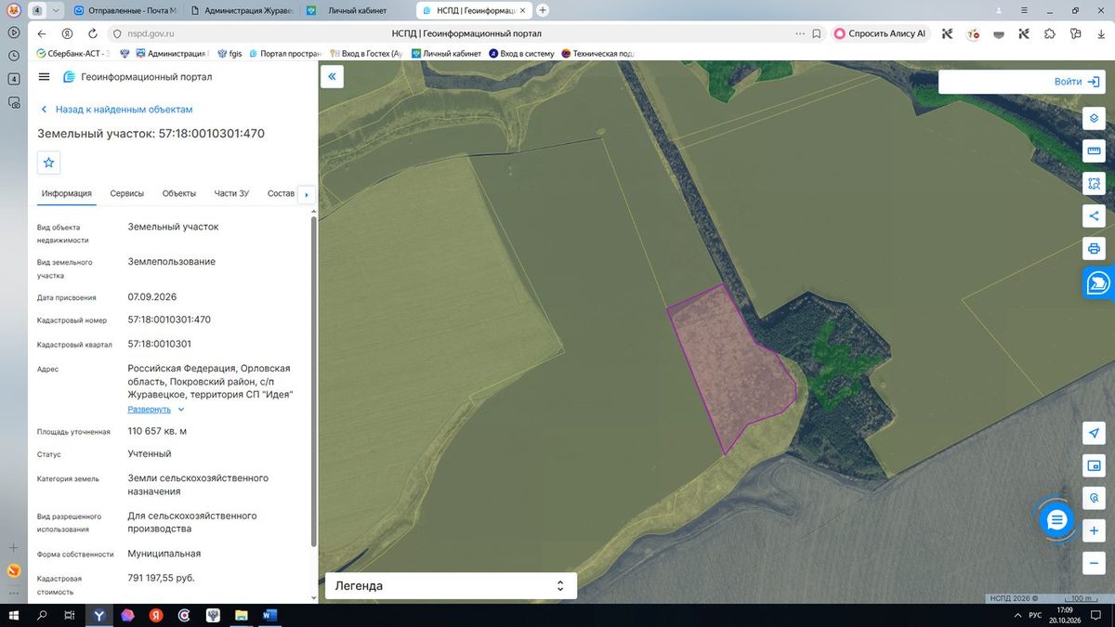Zoom out on the map with the minus button
This screenshot has width=1115, height=627.
point(1094,563)
